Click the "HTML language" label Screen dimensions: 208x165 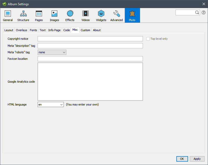pyautogui.click(x=17, y=104)
